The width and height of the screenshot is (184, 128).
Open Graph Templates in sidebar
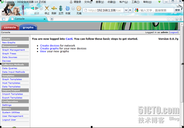pyautogui.click(x=12, y=79)
